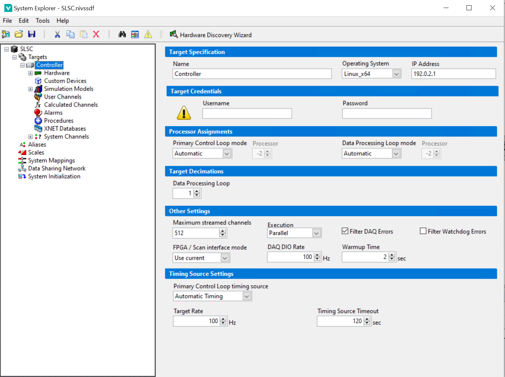
Task: Open User Channels node
Action: 63,97
